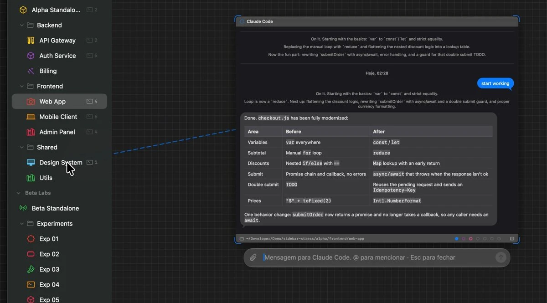Screen dimensions: 547x303
Task: Click the red Exp 05 cube icon
Action: pyautogui.click(x=31, y=299)
